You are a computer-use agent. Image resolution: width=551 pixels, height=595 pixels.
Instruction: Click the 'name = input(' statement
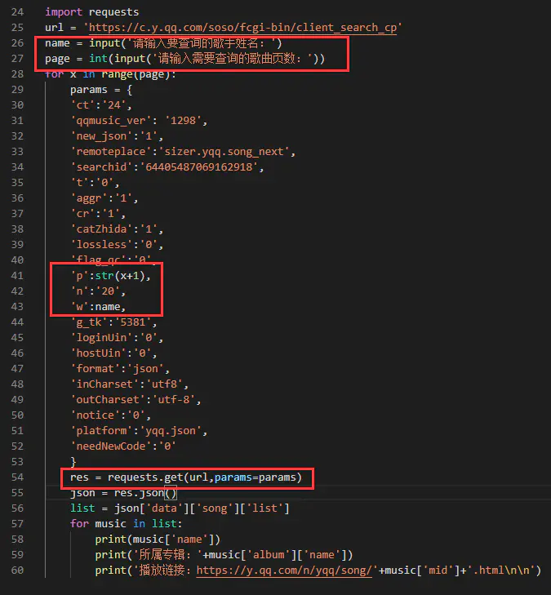coord(163,43)
